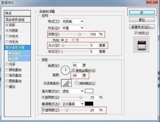Viewport: 160px width, 122px height.
Task: Click the angle and altitude dial
Action: [x=65, y=70]
